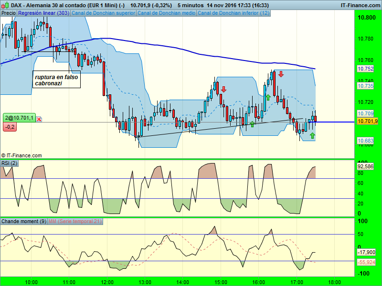Screen dimensions: 382x286
Task: Click the 10.720 price axis label
Action: (365, 102)
